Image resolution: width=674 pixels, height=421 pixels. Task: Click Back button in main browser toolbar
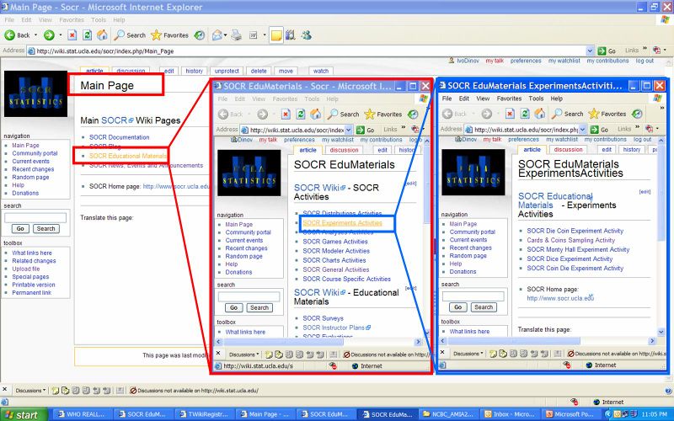pyautogui.click(x=18, y=35)
